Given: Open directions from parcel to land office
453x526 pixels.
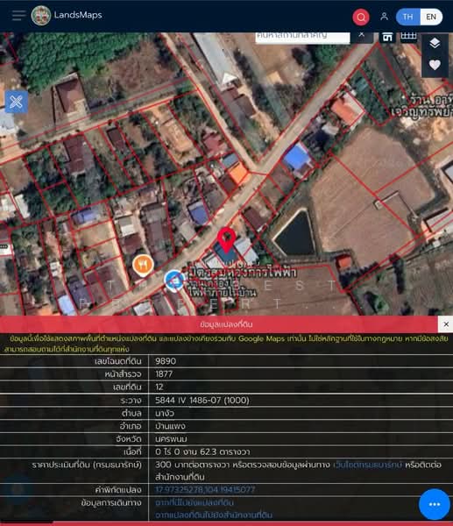Looking at the screenshot, I should tap(214, 515).
